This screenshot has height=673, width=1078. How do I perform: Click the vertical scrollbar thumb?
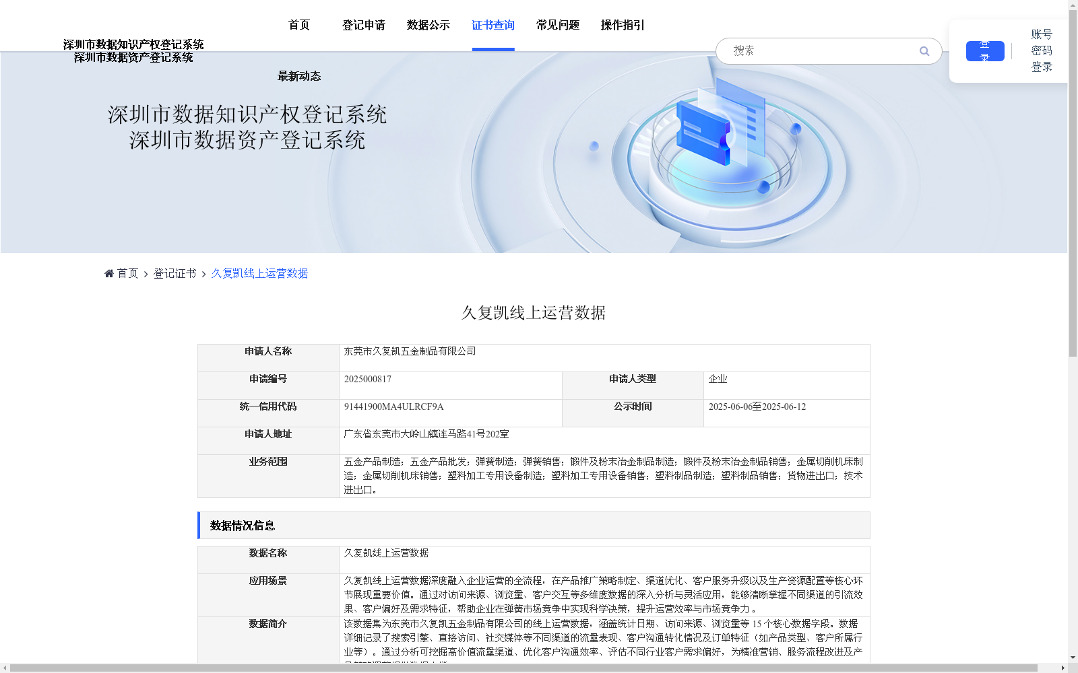point(1073,183)
